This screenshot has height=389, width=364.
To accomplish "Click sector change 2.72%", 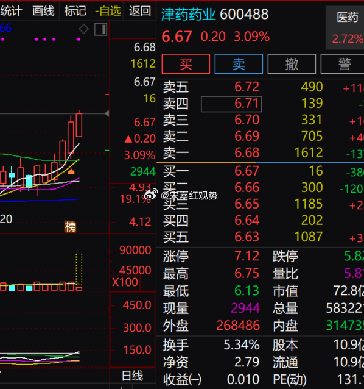I will (348, 39).
